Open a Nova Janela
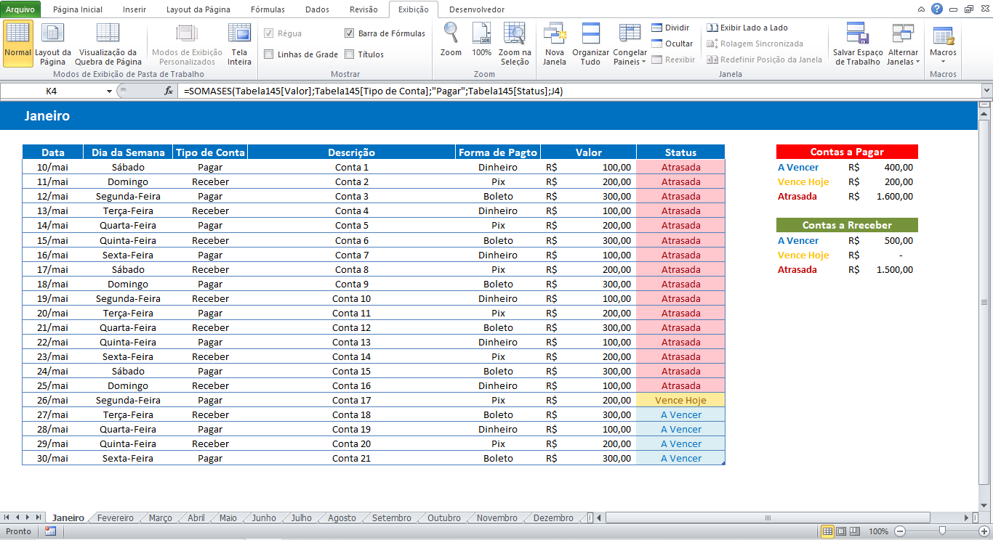 pyautogui.click(x=554, y=44)
